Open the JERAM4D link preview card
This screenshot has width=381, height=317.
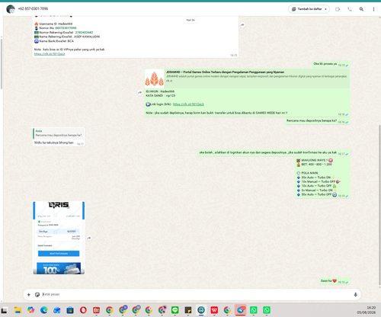point(247,78)
